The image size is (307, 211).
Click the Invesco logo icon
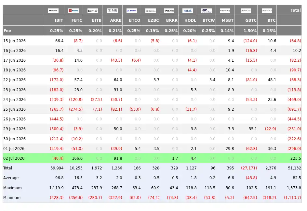[132, 10]
